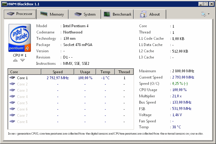Click codename value Northwood
The image size is (216, 144).
coord(73,32)
